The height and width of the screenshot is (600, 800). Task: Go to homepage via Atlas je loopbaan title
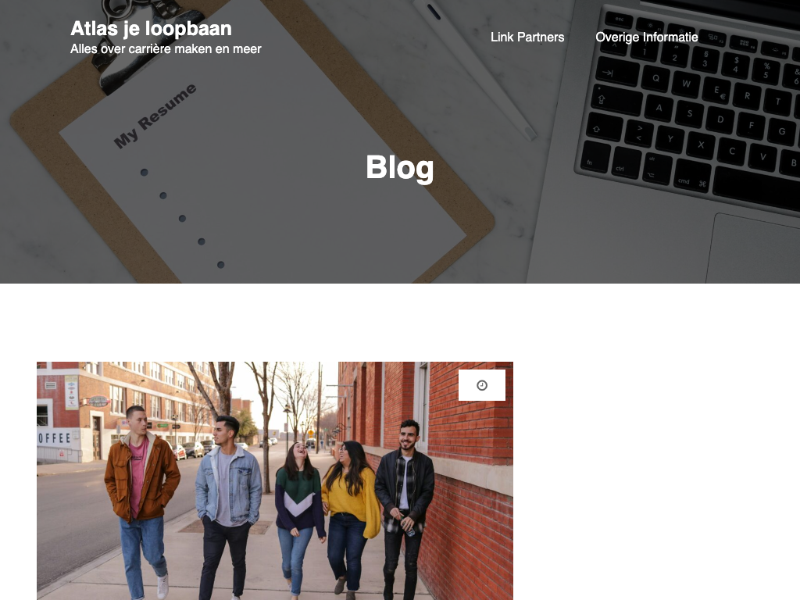click(151, 29)
